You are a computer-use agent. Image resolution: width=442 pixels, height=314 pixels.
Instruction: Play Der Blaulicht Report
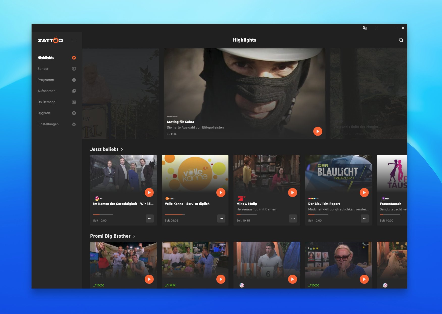coord(364,193)
